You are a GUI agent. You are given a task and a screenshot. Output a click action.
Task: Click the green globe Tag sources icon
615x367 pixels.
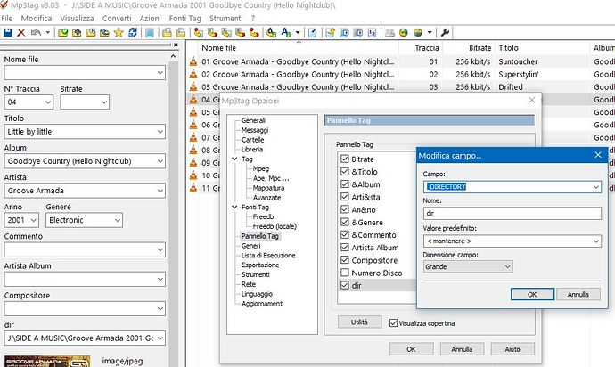tap(403, 33)
